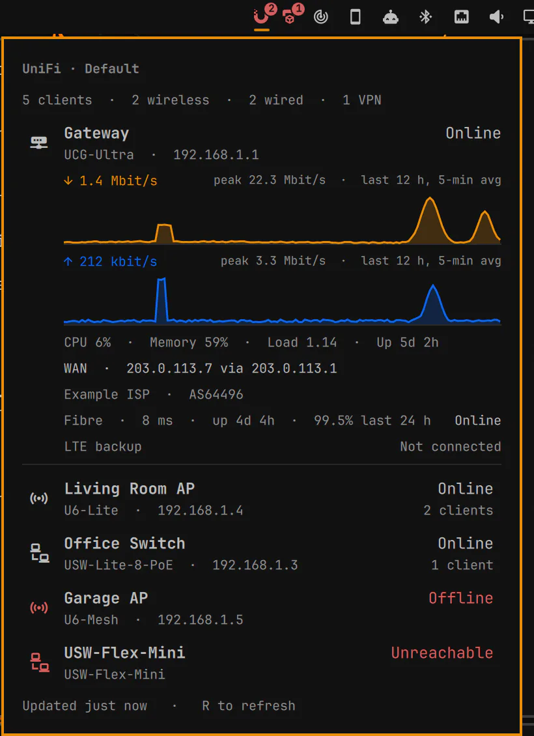Click the Living Room AP wireless icon
Image resolution: width=534 pixels, height=736 pixels.
click(x=39, y=498)
